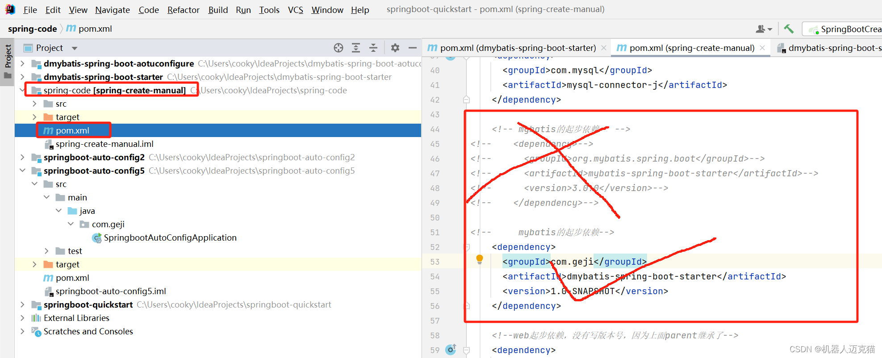The height and width of the screenshot is (358, 882).
Task: Close pom.xml (spring-create-manual) tab
Action: pyautogui.click(x=762, y=48)
